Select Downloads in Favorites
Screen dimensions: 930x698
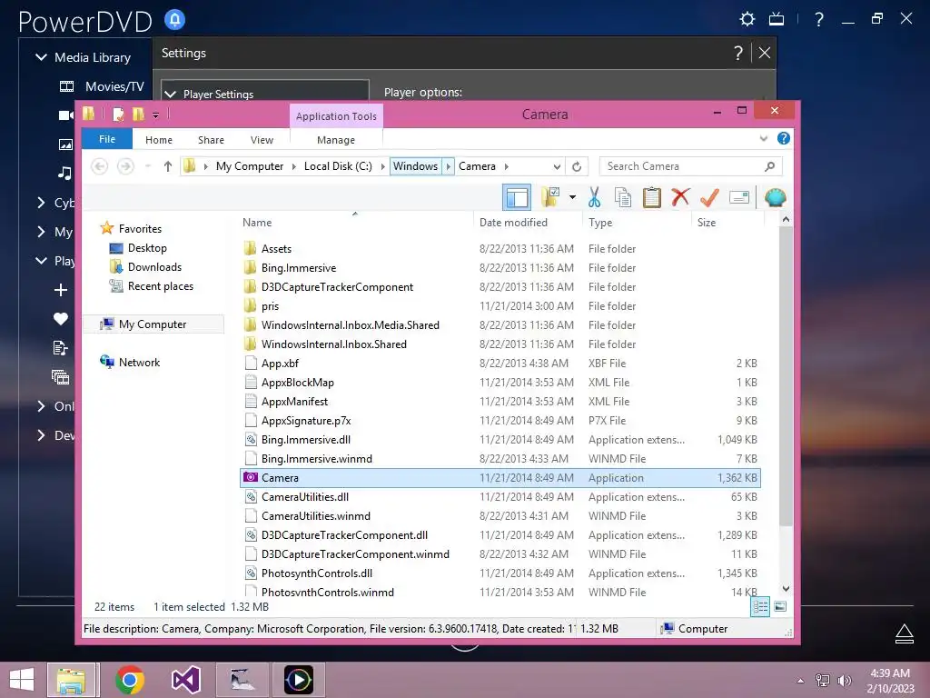(154, 267)
